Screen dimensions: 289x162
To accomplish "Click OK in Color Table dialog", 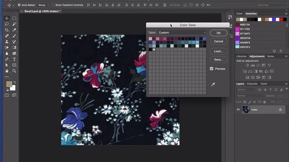I will point(219,33).
